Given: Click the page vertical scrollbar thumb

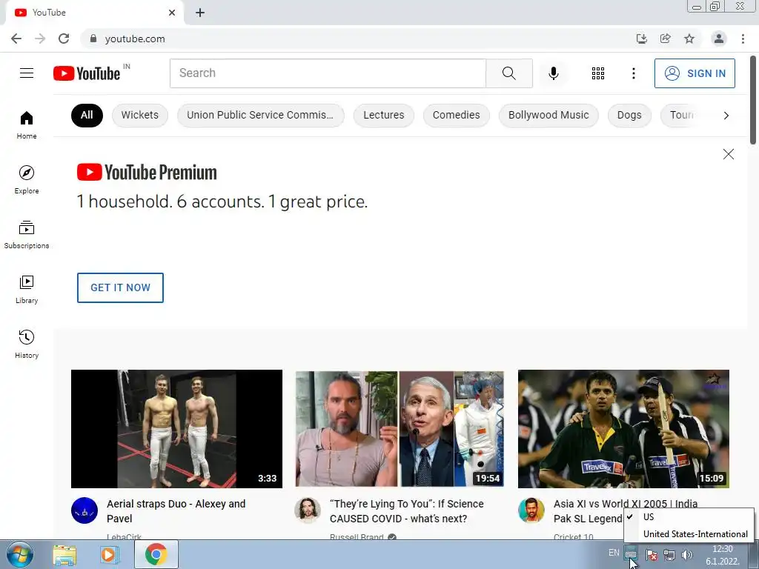Looking at the screenshot, I should point(753,100).
